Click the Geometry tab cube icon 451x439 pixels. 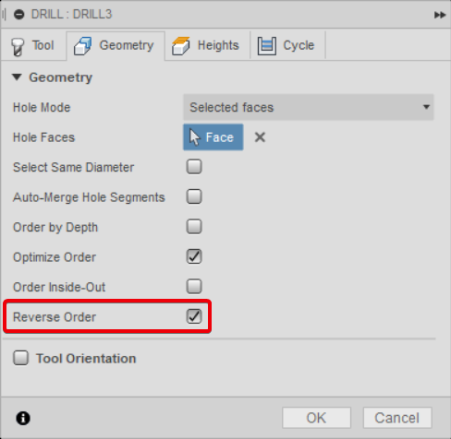tap(82, 46)
